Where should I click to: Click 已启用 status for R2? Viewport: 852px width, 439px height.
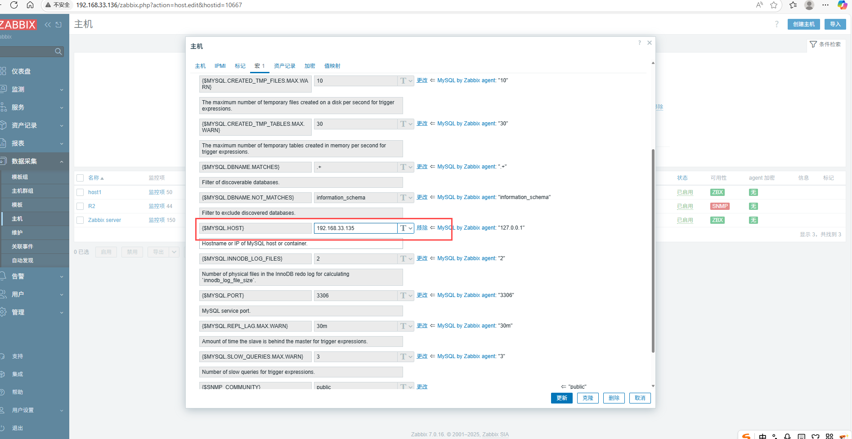(685, 206)
